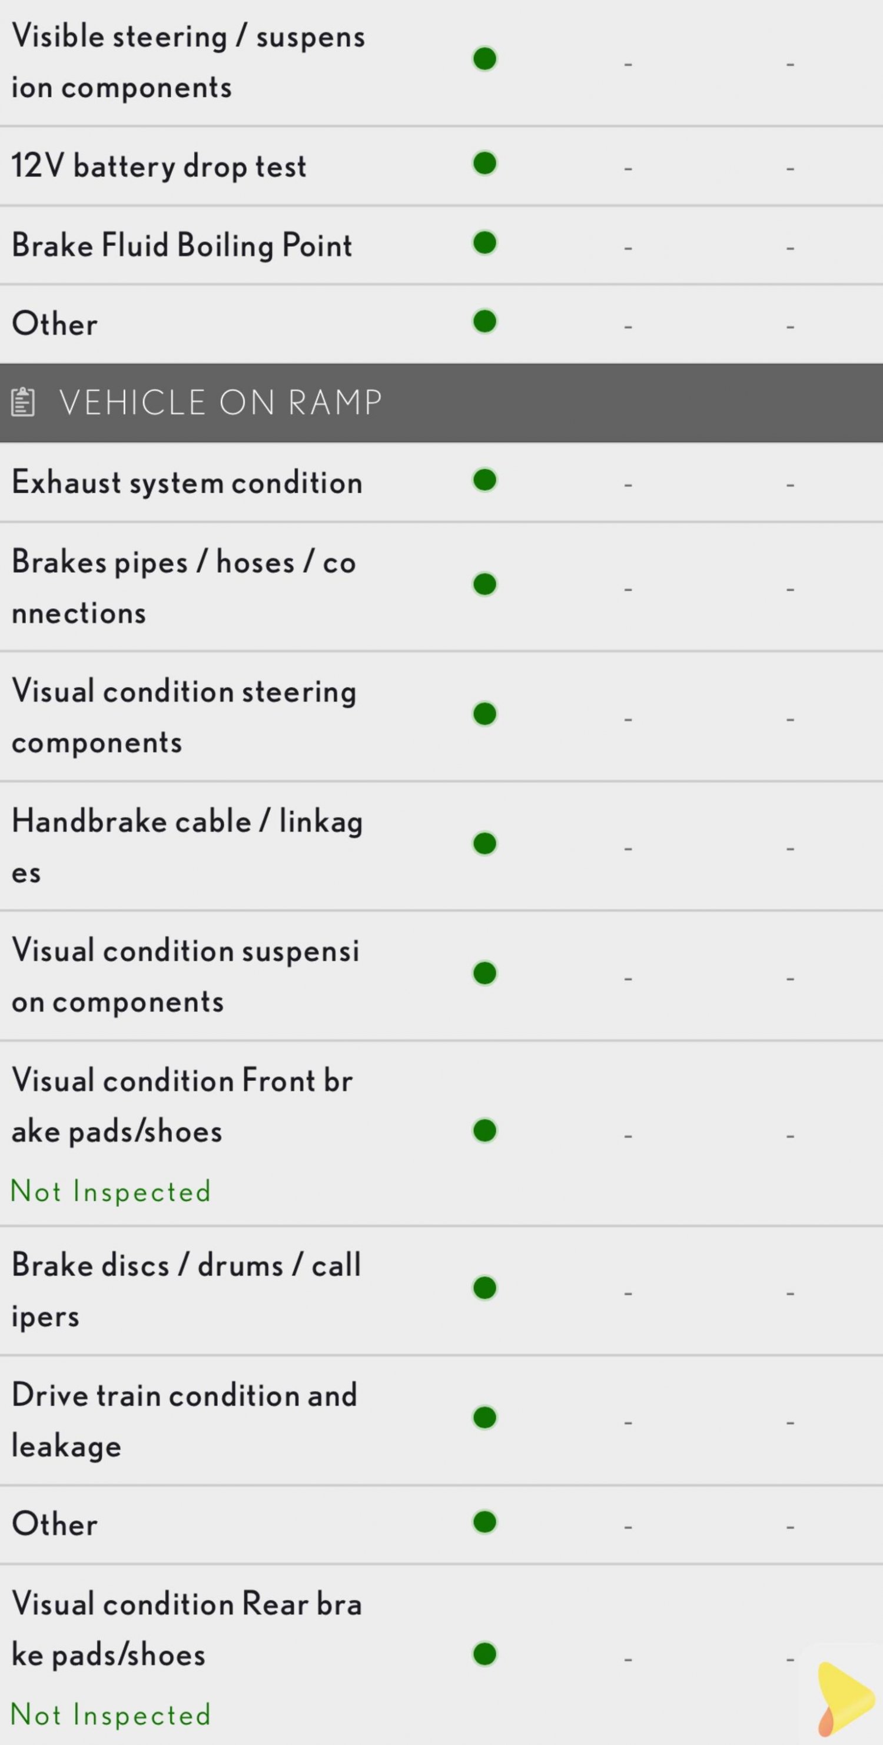This screenshot has width=883, height=1745.
Task: Open the Exhaust system condition row
Action: (x=441, y=482)
